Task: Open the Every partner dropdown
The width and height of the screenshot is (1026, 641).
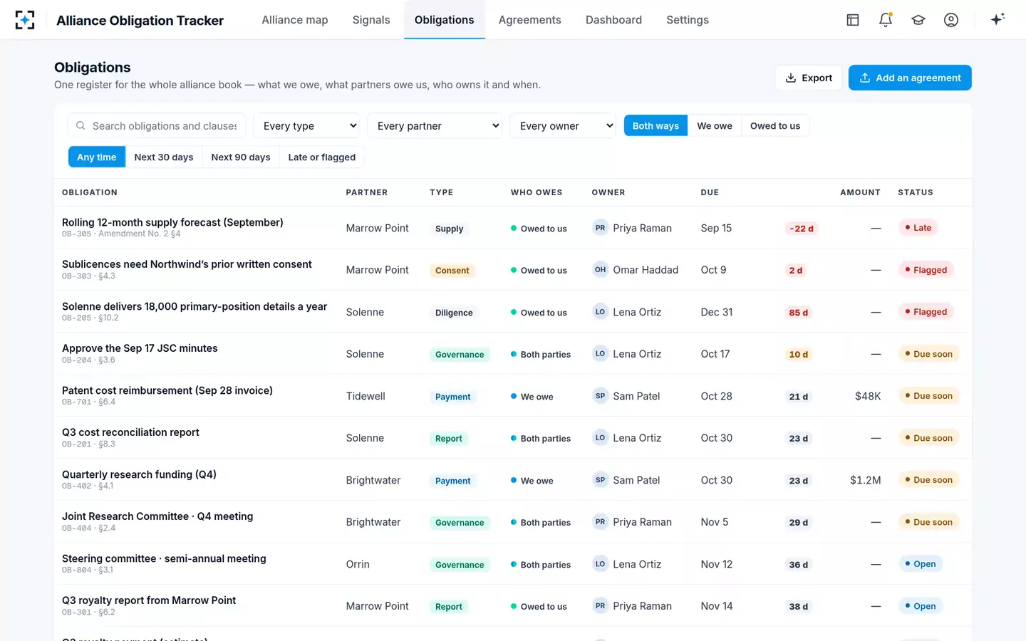Action: coord(435,126)
